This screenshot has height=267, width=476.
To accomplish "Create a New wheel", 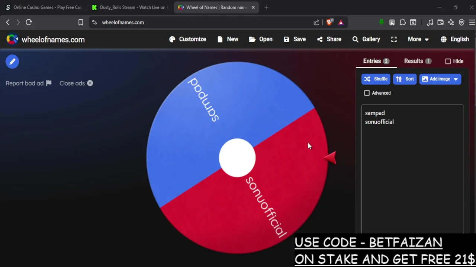I will (x=228, y=39).
